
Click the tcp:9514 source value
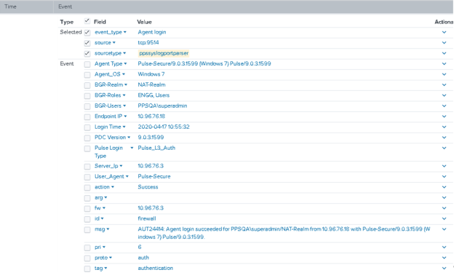click(x=148, y=42)
